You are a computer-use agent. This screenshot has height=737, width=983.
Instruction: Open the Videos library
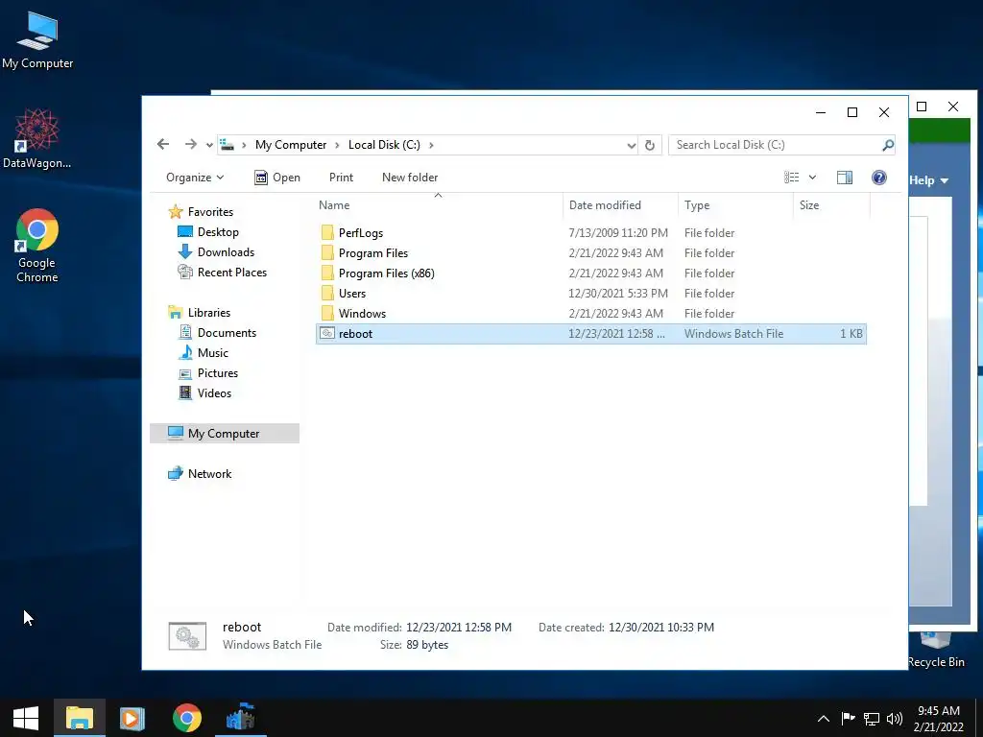205,392
